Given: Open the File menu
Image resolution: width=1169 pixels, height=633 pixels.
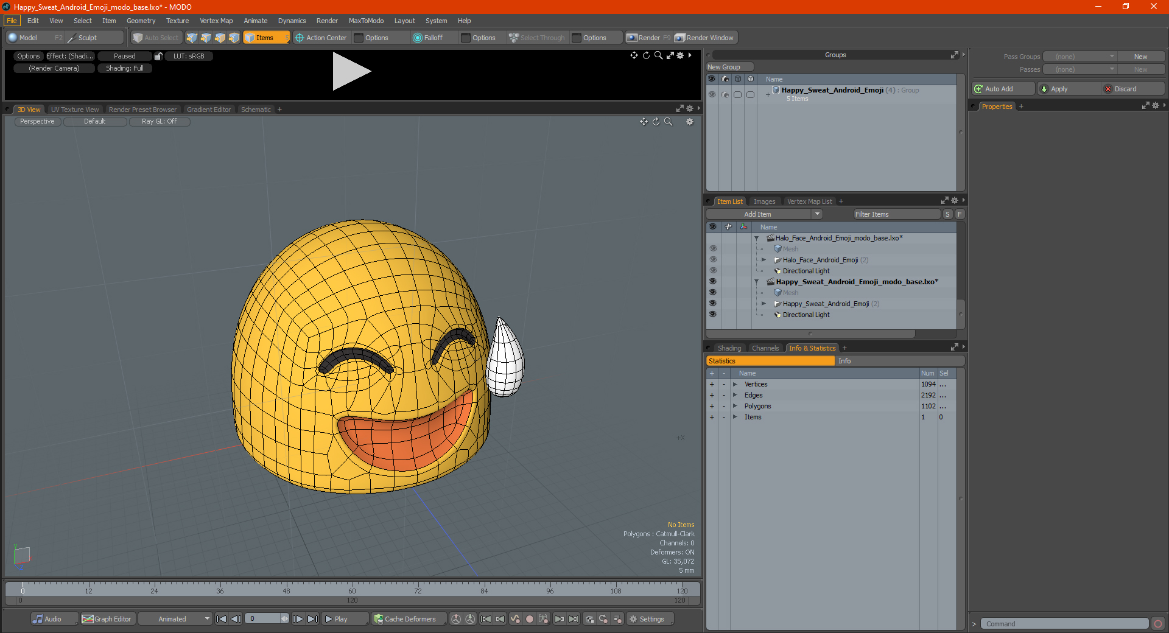Looking at the screenshot, I should coord(12,21).
